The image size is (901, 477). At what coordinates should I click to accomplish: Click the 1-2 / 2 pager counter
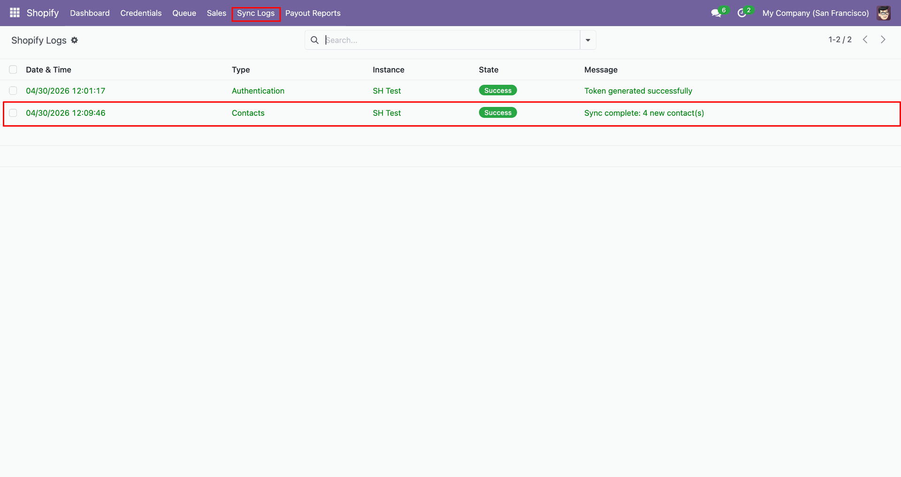(840, 40)
